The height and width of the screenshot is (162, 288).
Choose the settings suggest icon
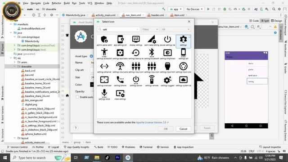[x=167, y=81]
